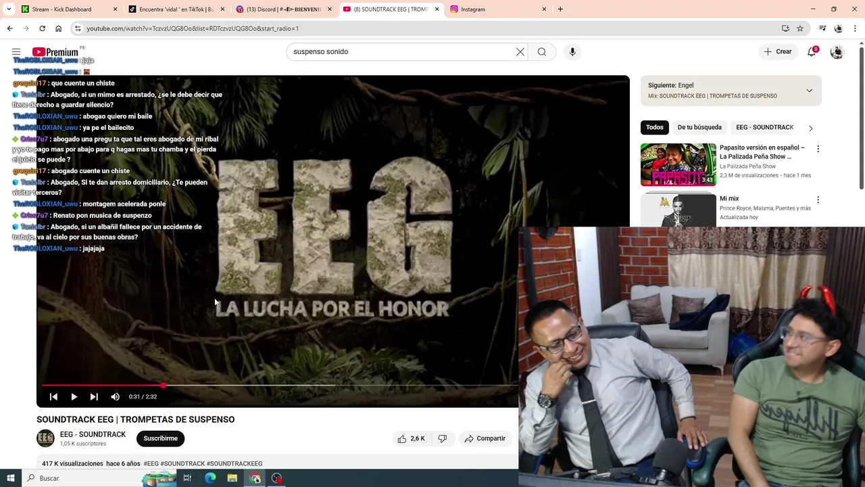Close the Kick Dashboard tab
865x487 pixels.
click(115, 9)
